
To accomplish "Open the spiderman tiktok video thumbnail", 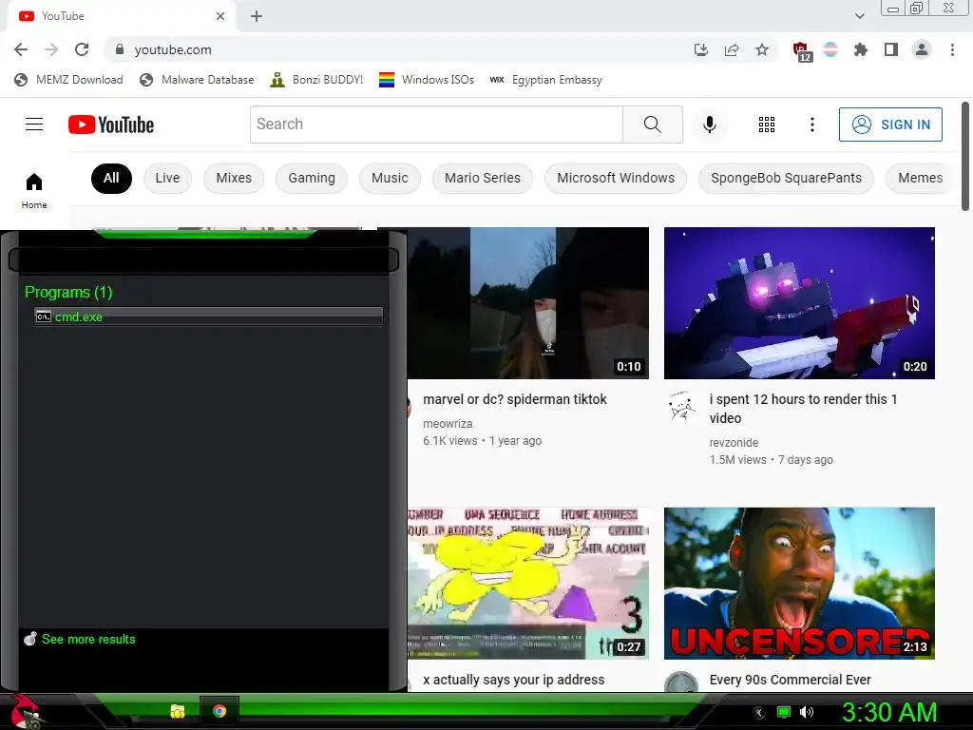I will coord(528,303).
